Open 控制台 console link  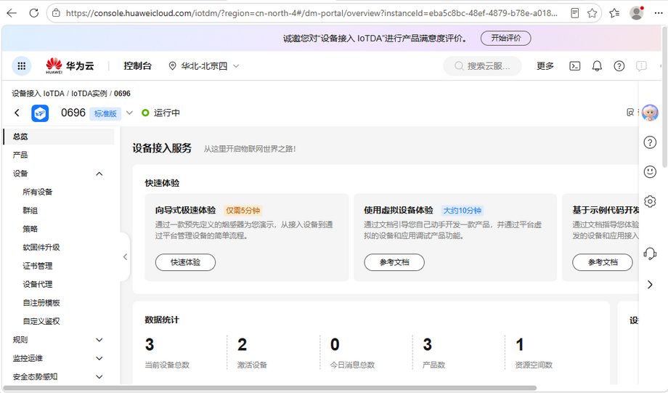(x=137, y=65)
